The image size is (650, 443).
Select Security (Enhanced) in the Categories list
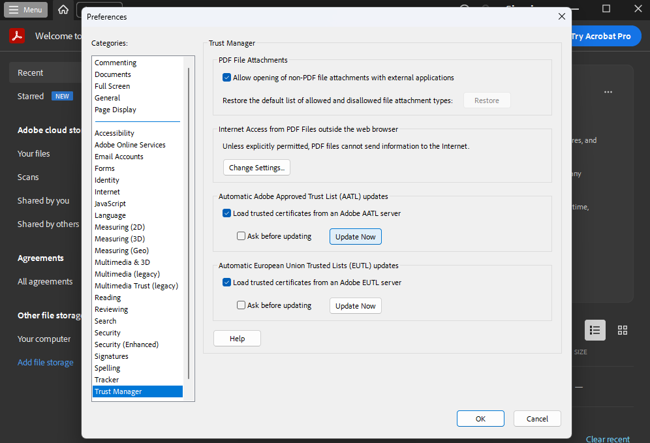[x=127, y=344]
